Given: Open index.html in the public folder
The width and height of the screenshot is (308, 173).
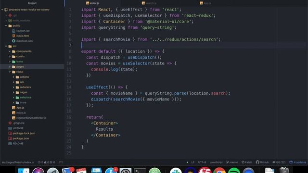Looking at the screenshot, I should click(23, 36).
